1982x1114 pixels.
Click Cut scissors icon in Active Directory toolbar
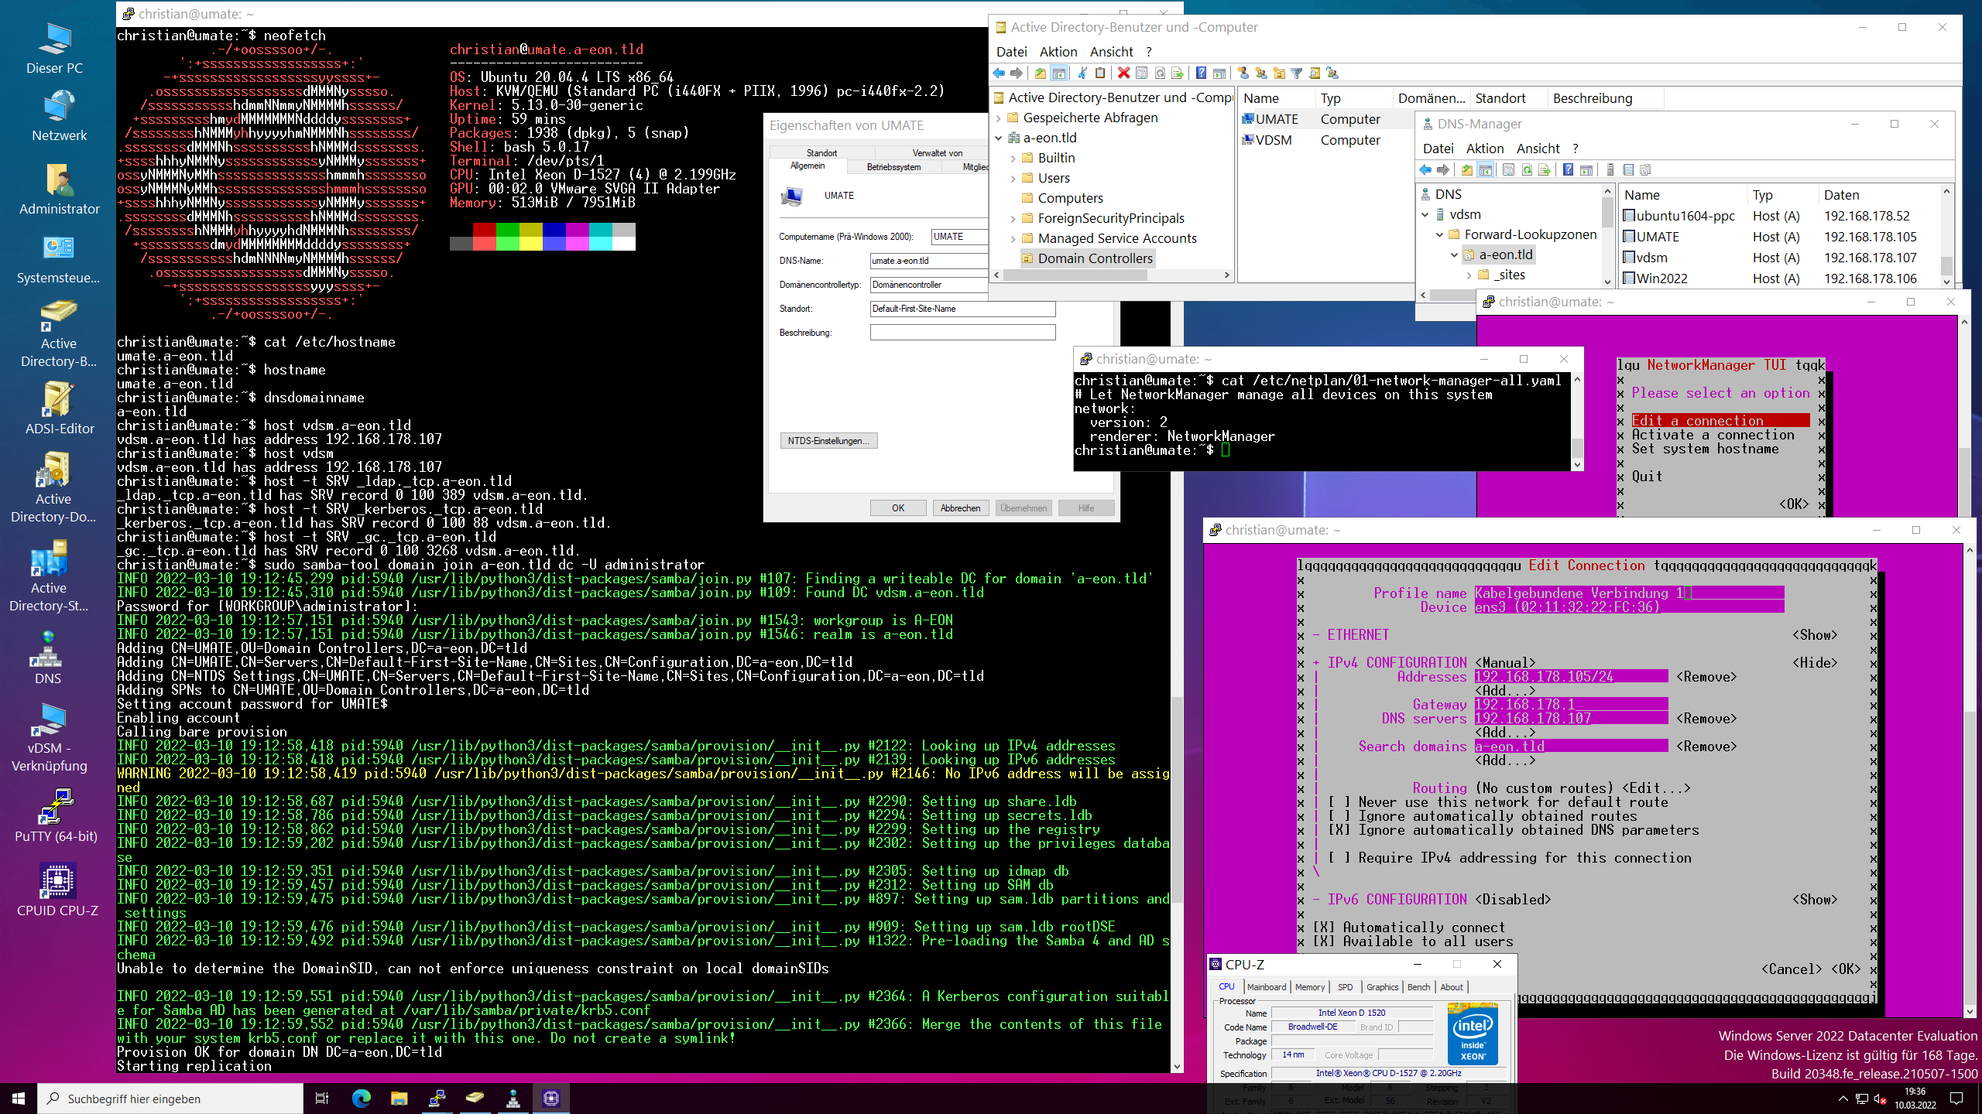(1082, 73)
